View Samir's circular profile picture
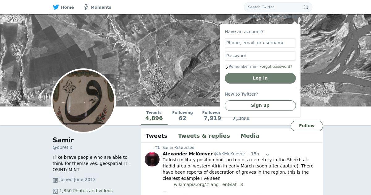The image size is (371, 195). (x=83, y=101)
